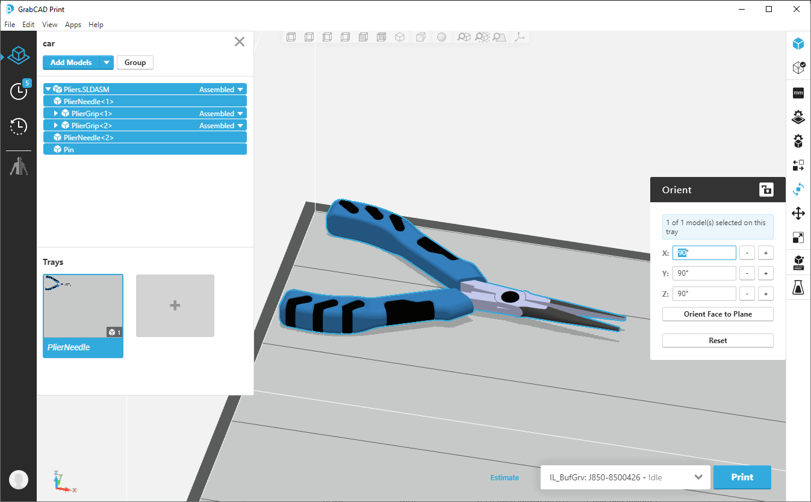Increase X rotation with plus button
This screenshot has height=502, width=811.
(765, 253)
